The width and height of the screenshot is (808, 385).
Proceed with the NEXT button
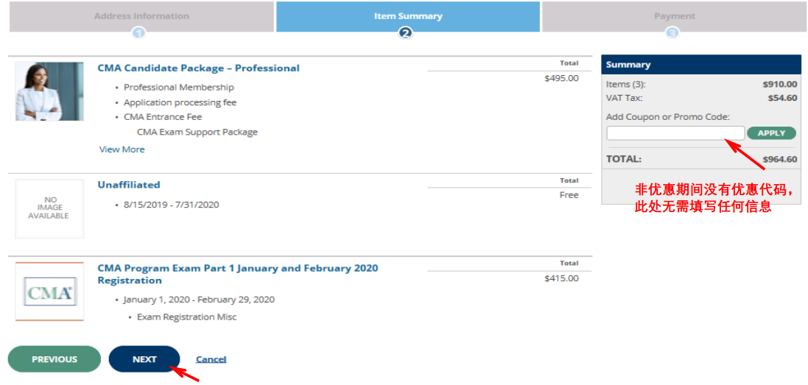[x=144, y=359]
